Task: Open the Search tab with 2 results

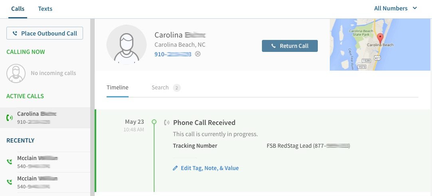Action: 166,88
